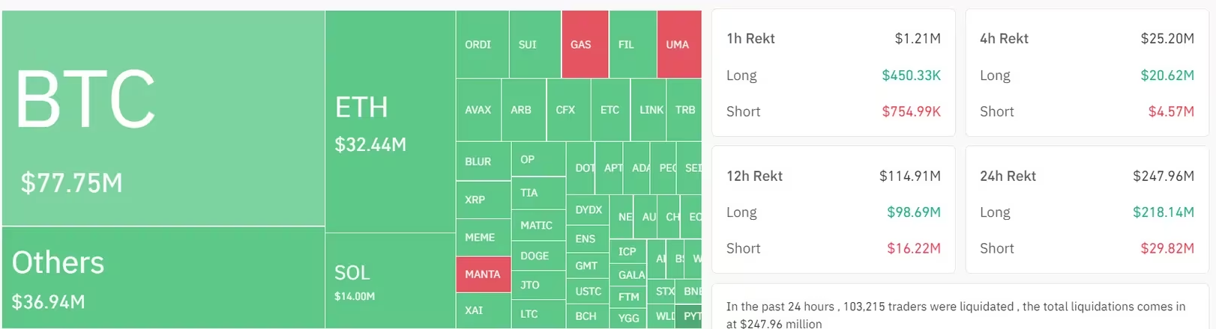Select the LTC tile
Image resolution: width=1216 pixels, height=329 pixels.
pyautogui.click(x=538, y=314)
